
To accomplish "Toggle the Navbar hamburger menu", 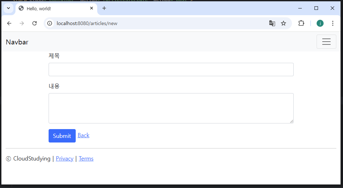I will (x=326, y=42).
